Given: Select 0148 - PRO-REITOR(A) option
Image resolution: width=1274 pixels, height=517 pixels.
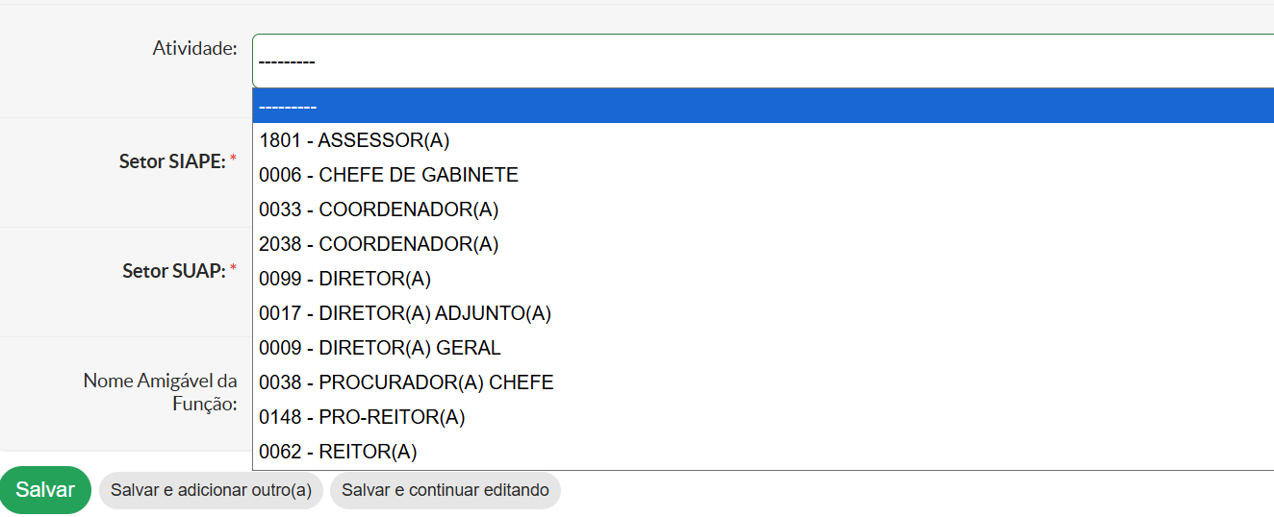Looking at the screenshot, I should tap(362, 417).
